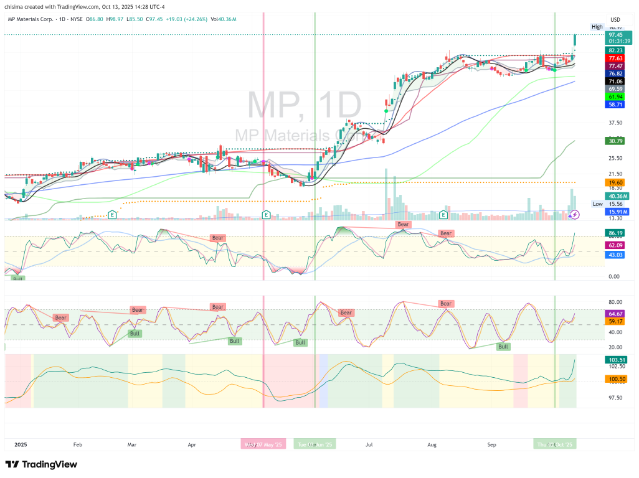639x478 pixels.
Task: Click the 25.50 tick on the price scale
Action: [615, 158]
